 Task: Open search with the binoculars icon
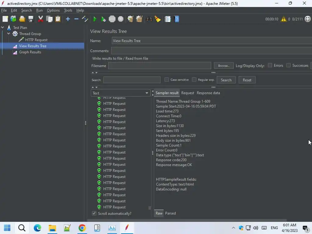click(149, 19)
